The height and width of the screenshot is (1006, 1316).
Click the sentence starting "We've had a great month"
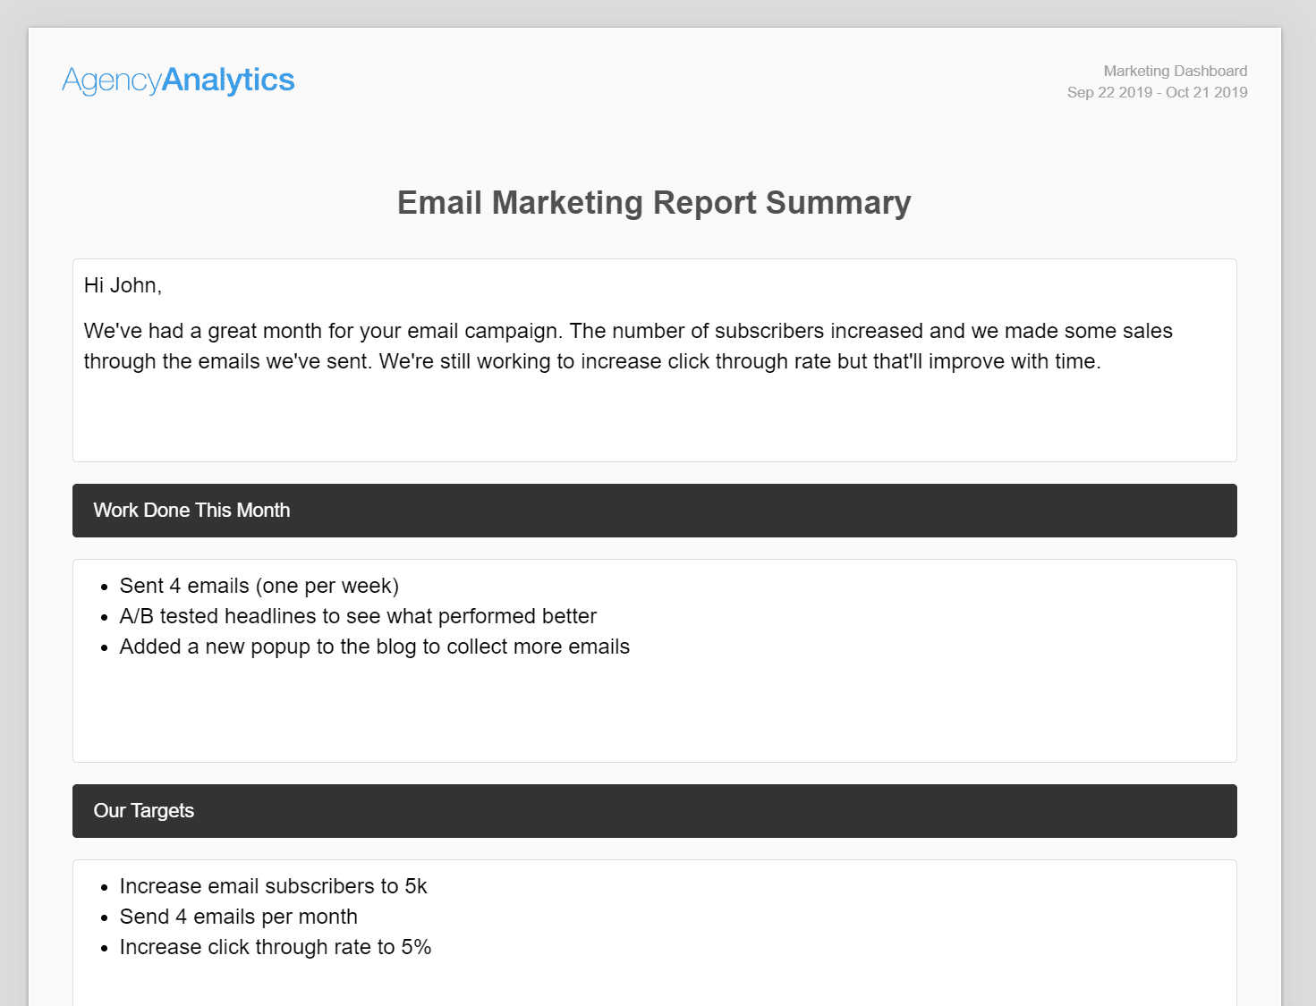pos(322,331)
